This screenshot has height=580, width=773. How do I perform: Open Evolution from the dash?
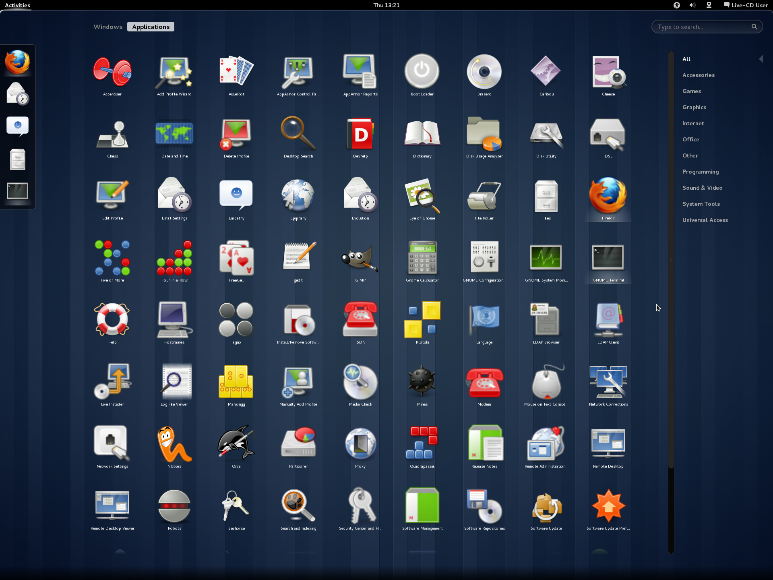pos(17,94)
